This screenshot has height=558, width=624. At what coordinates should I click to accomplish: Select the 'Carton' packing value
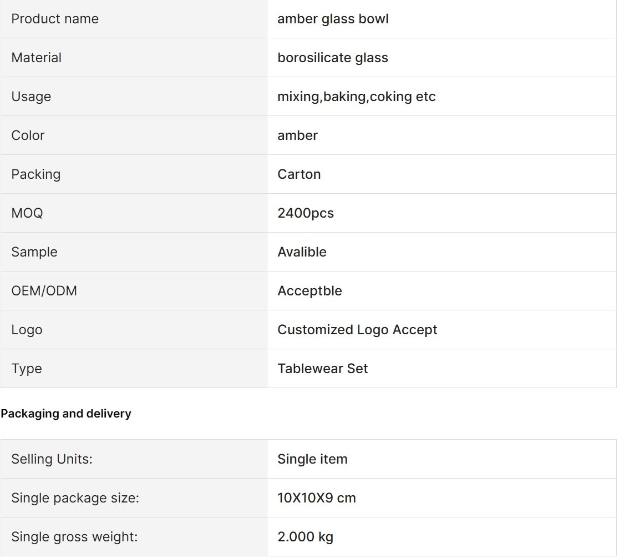click(x=299, y=174)
